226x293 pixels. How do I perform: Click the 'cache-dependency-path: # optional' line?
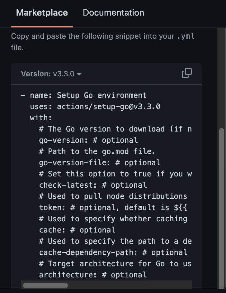[113, 252]
